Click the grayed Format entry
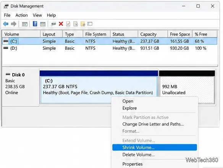Viewport: 223px width, 168px height. pyautogui.click(x=155, y=131)
